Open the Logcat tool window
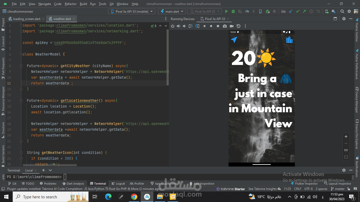Viewport: 360px width, 202px height. (118, 184)
